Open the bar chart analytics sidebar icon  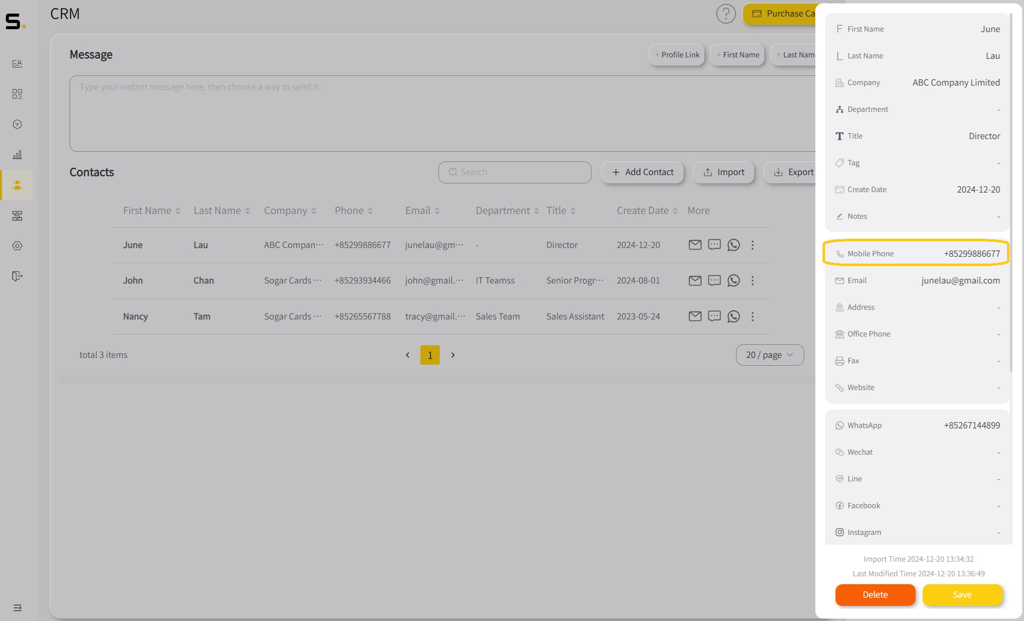tap(17, 155)
